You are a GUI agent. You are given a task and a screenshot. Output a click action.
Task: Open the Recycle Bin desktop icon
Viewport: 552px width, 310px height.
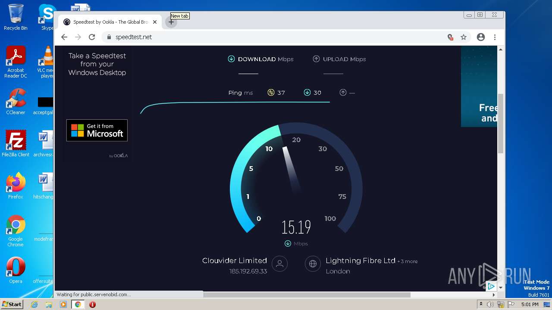pos(16,17)
